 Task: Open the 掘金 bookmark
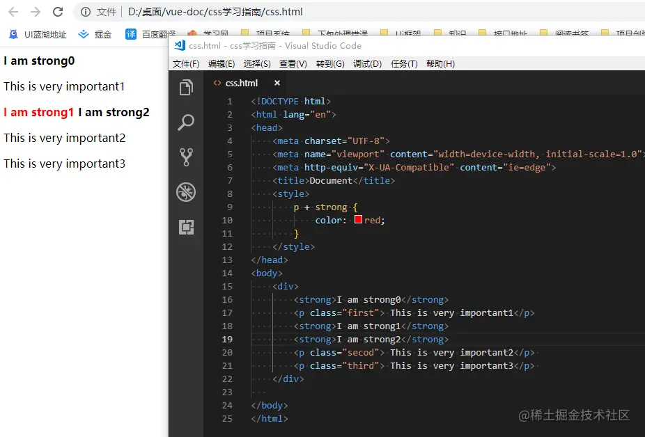coord(95,34)
